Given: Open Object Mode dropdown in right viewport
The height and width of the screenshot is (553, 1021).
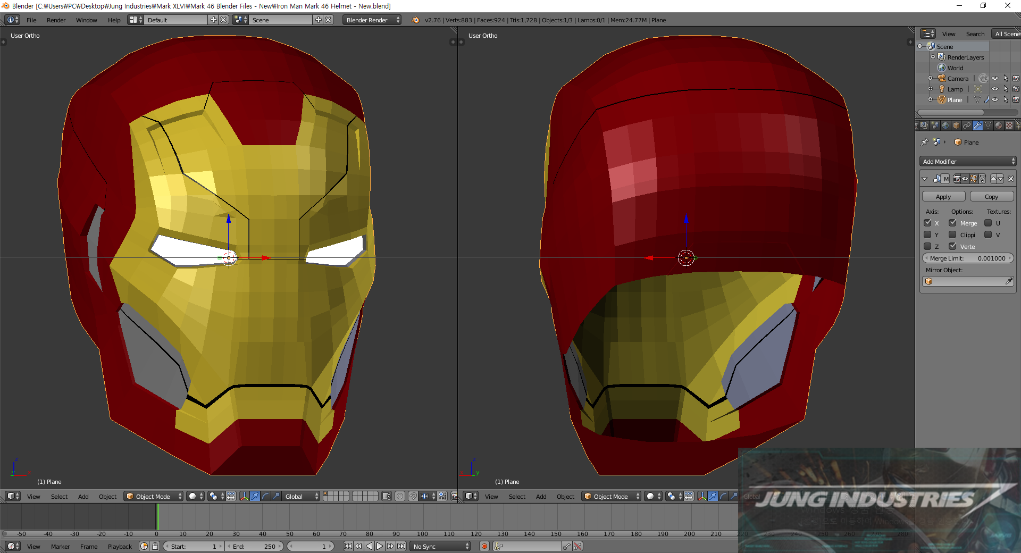Looking at the screenshot, I should 611,496.
